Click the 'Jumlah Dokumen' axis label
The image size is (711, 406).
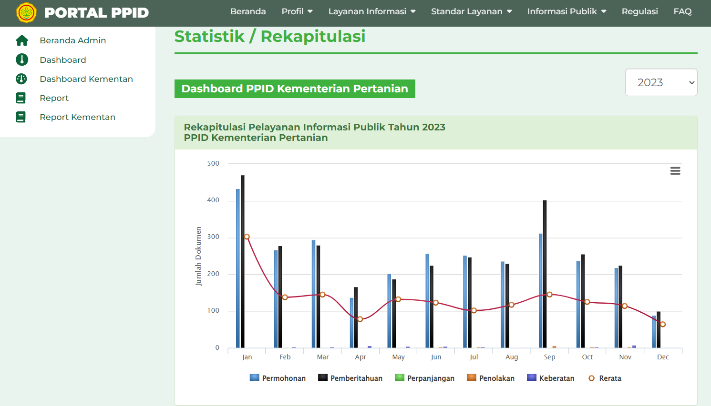point(198,256)
